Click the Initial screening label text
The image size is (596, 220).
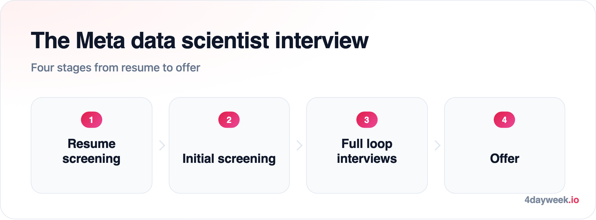coord(229,159)
